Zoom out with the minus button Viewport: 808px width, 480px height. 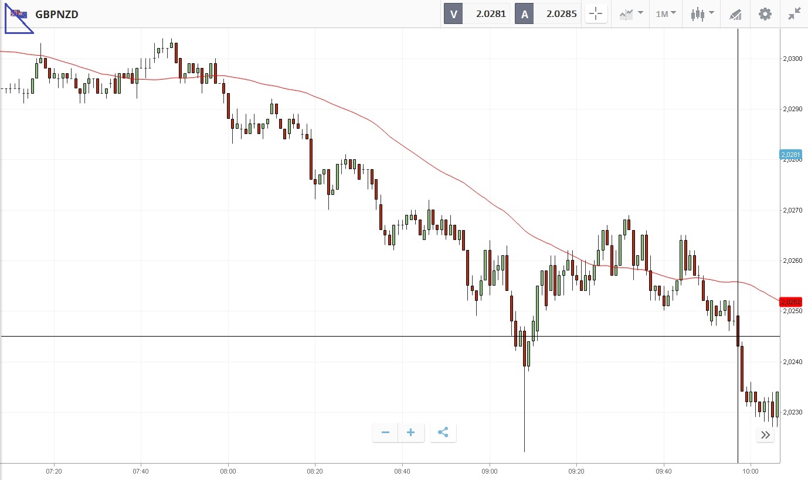coord(385,433)
